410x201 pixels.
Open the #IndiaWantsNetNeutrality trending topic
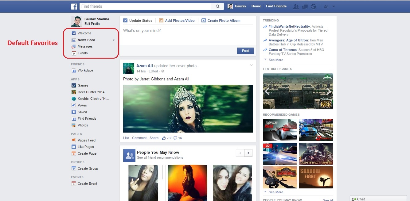[289, 27]
